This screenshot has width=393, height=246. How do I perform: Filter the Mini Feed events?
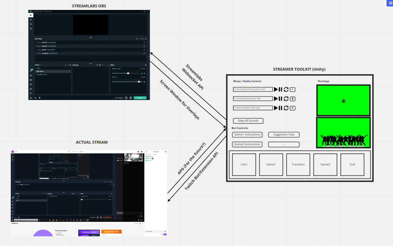(137, 39)
